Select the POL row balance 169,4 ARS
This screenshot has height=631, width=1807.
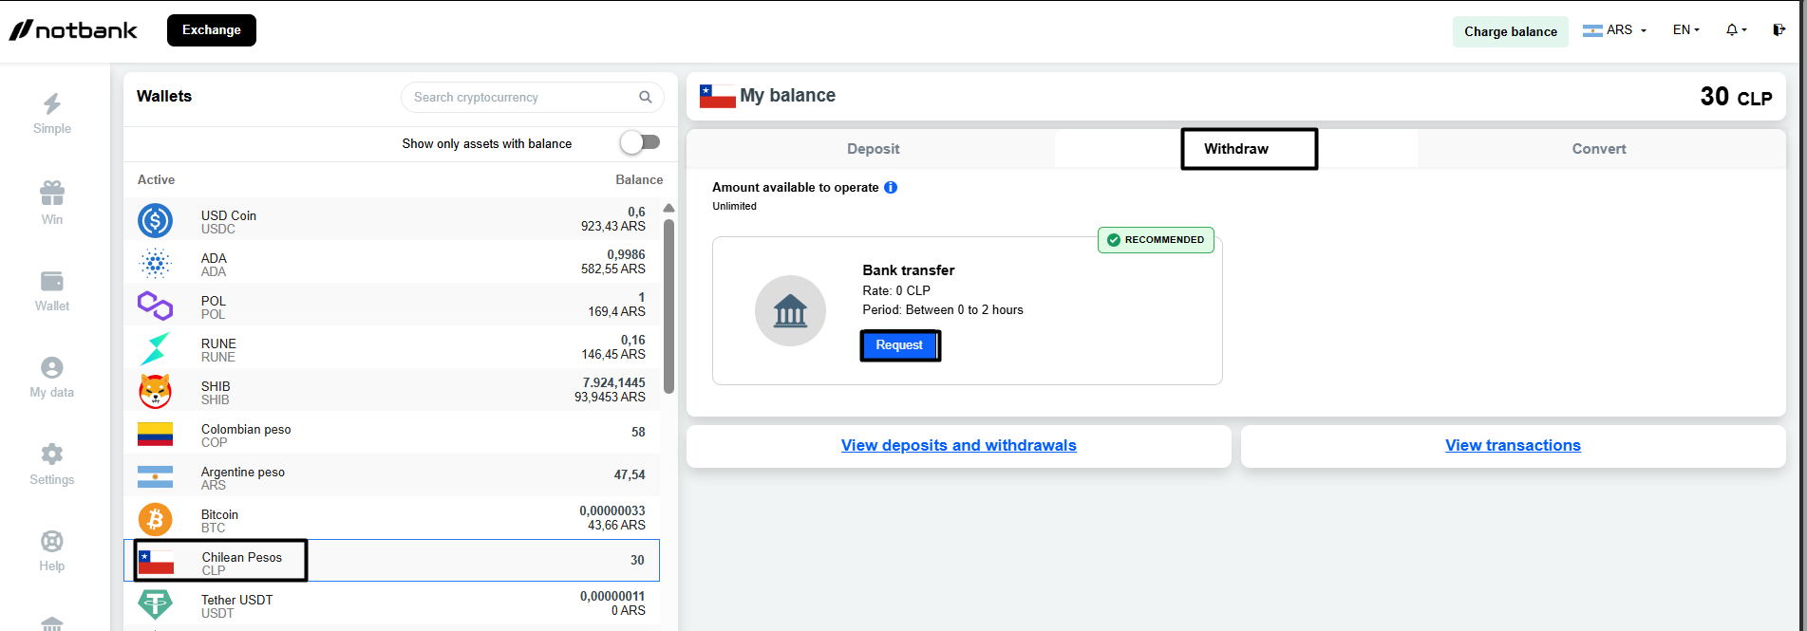tap(617, 312)
